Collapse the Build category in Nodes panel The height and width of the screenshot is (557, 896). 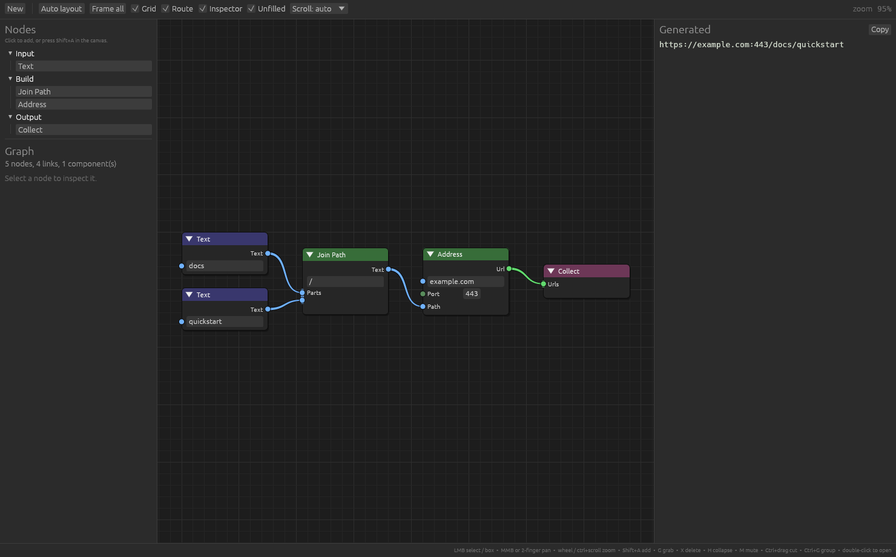(x=10, y=79)
